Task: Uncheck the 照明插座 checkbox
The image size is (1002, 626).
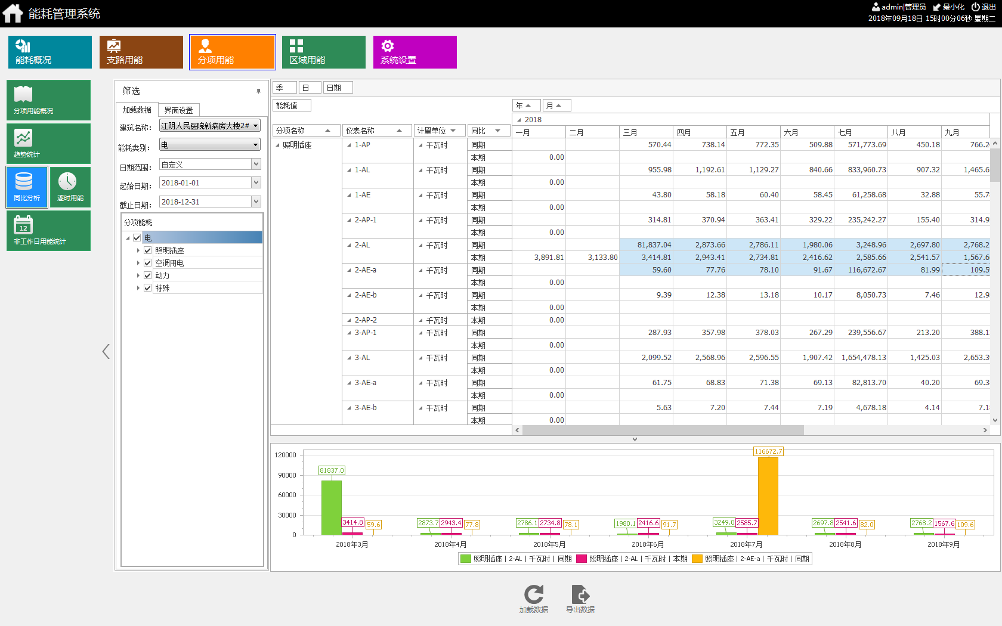Action: (x=148, y=250)
